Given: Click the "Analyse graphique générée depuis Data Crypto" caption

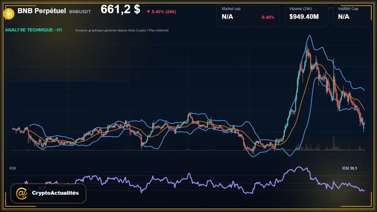Looking at the screenshot, I should point(122,30).
